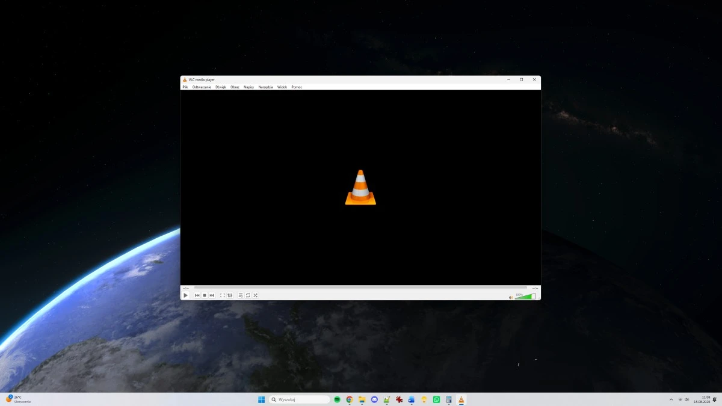Click the playback seek bar
This screenshot has height=406, width=722.
point(360,288)
